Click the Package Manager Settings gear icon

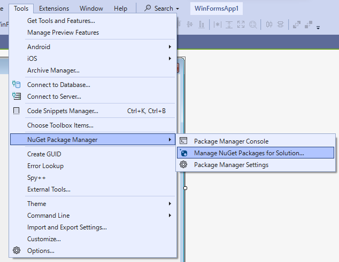pyautogui.click(x=183, y=165)
